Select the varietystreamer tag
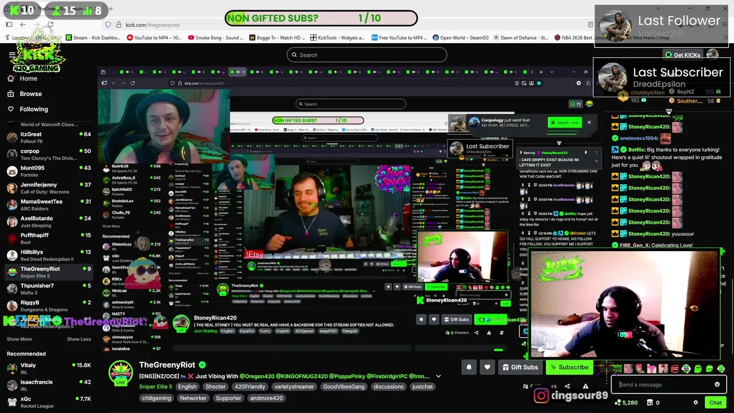This screenshot has width=734, height=413. click(x=294, y=387)
